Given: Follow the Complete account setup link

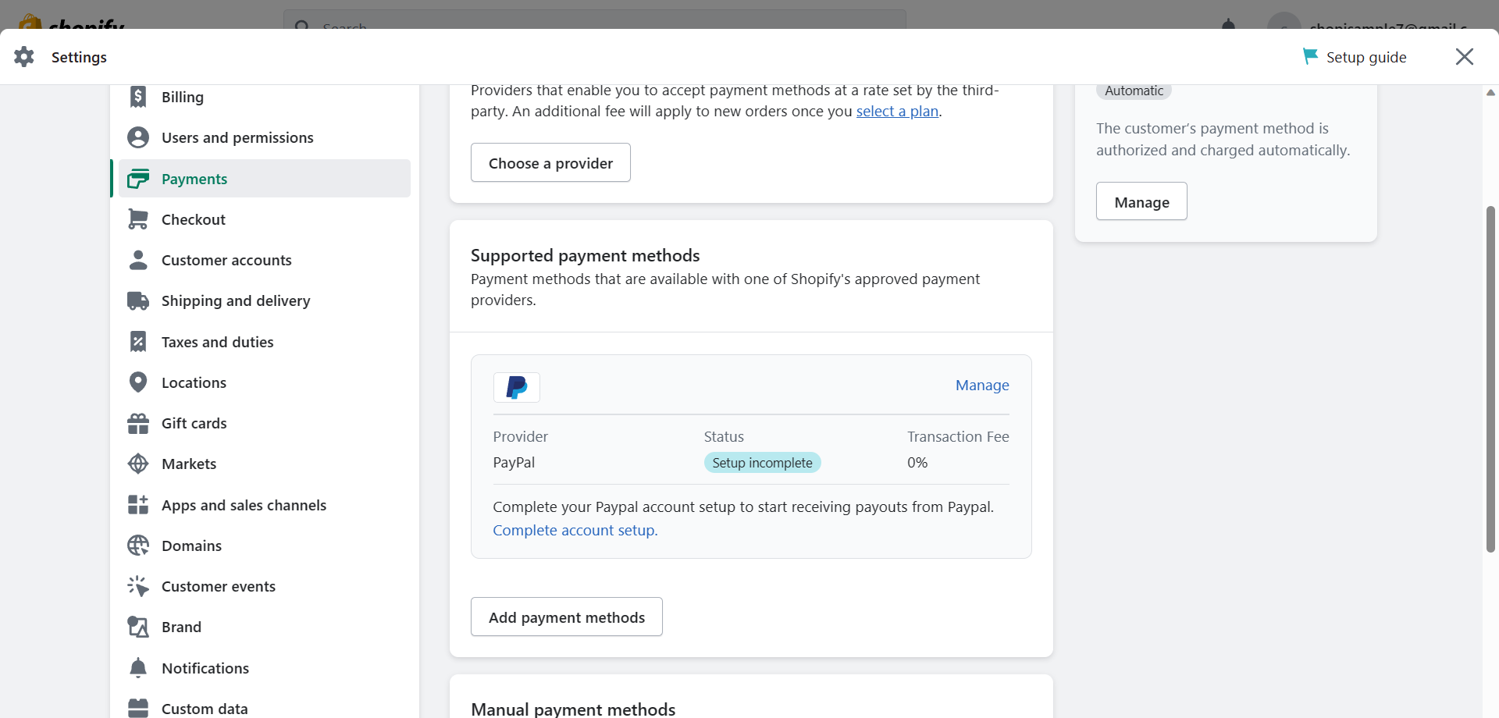Looking at the screenshot, I should 575,530.
